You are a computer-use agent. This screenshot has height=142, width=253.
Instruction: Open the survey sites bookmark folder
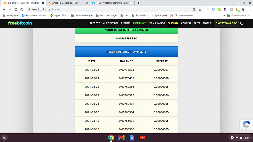point(11,15)
